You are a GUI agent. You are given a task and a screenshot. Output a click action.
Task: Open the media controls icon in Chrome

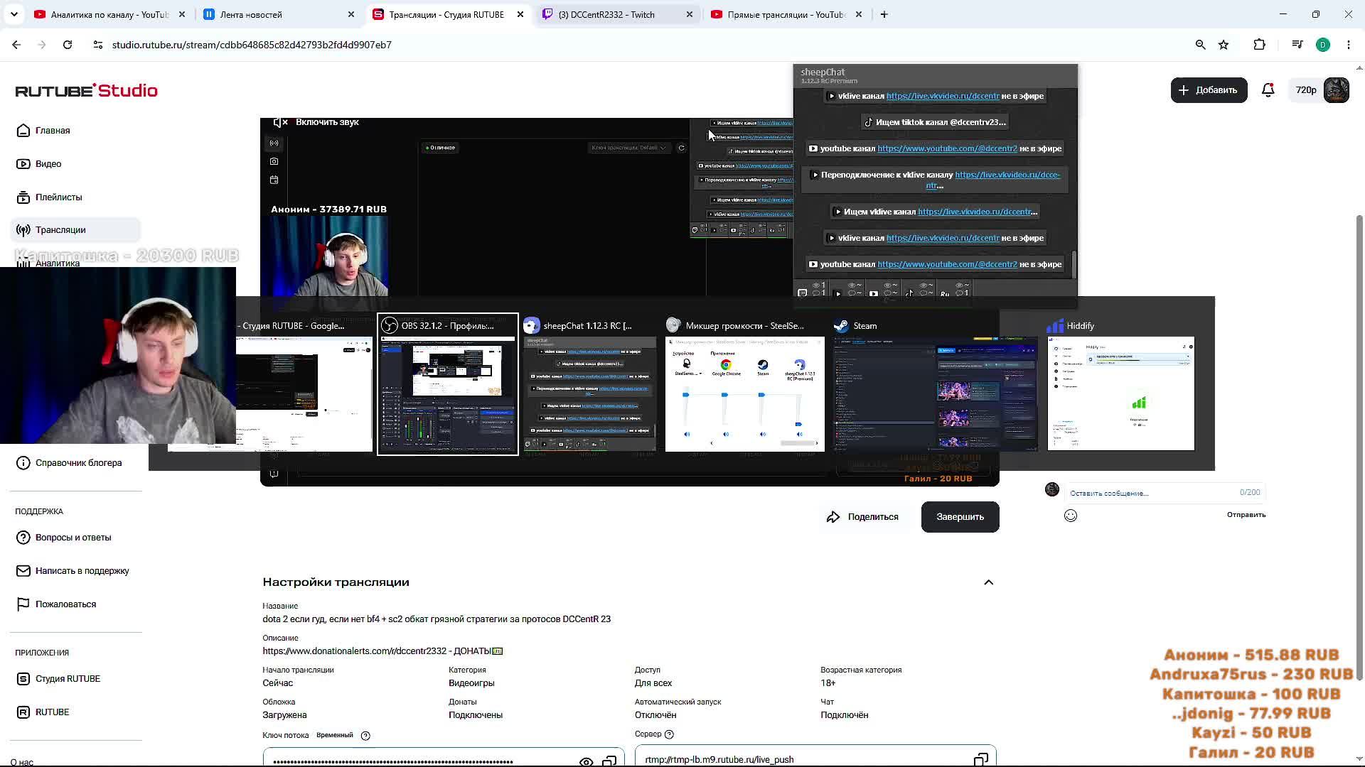coord(1297,45)
